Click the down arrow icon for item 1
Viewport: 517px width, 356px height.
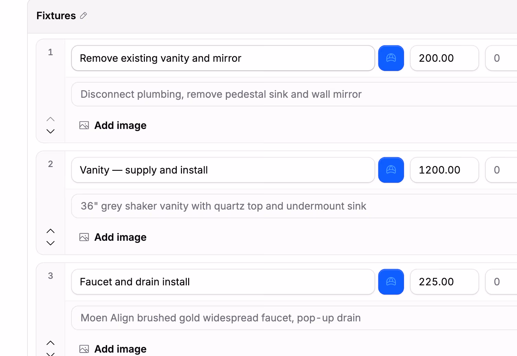(50, 131)
